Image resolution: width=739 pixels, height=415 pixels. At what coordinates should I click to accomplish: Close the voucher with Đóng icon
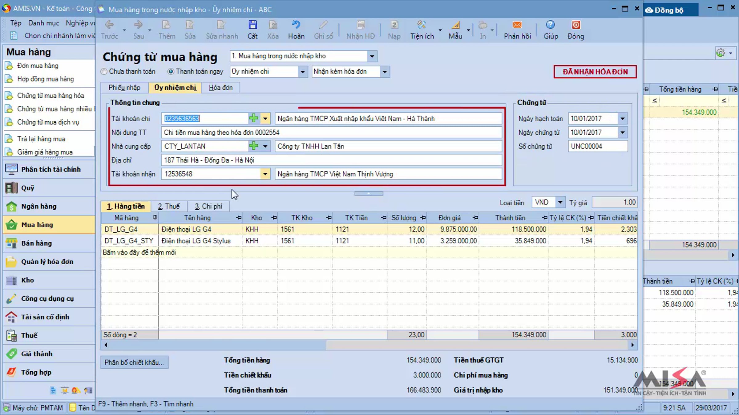(576, 25)
